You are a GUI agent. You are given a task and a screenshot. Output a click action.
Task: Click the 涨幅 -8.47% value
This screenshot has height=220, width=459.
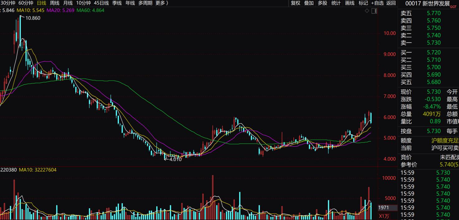tap(432, 107)
